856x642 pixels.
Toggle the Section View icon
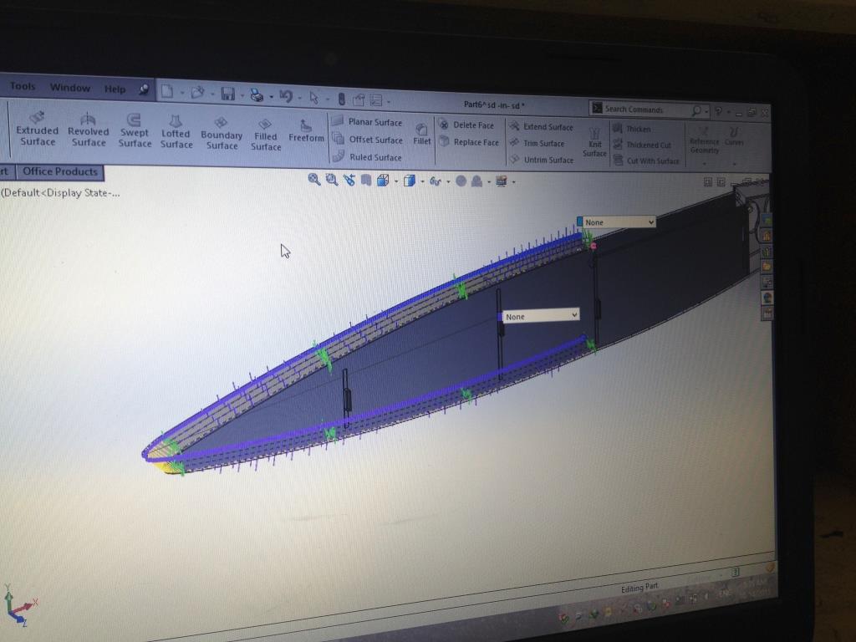(366, 181)
